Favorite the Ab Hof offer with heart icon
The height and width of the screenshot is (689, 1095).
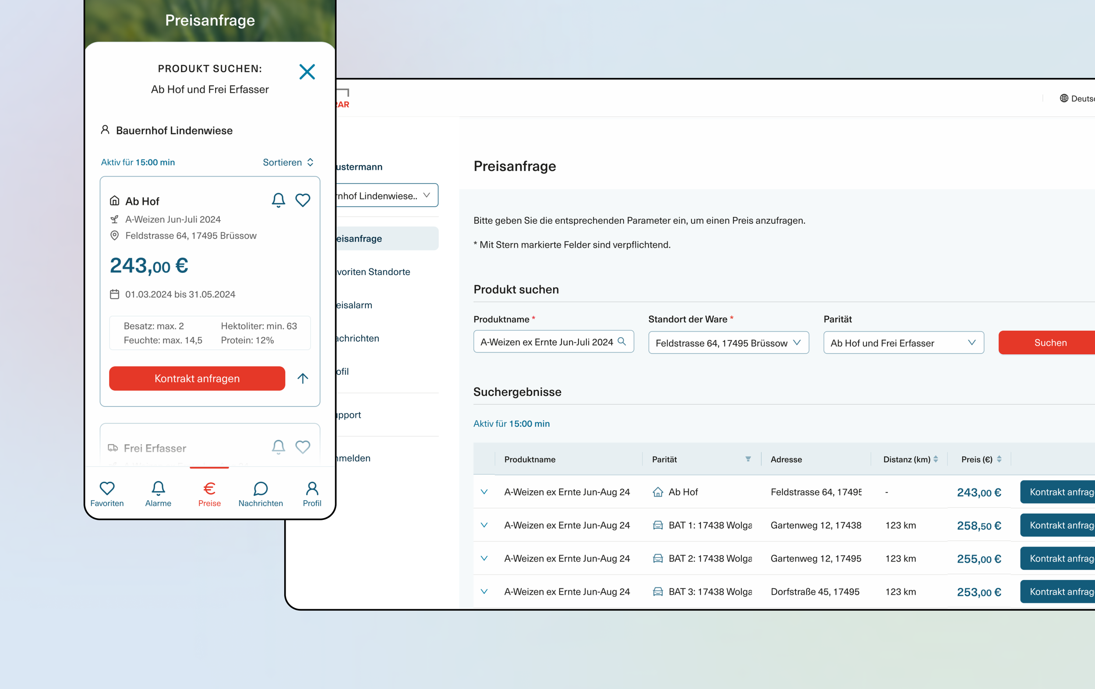tap(302, 200)
